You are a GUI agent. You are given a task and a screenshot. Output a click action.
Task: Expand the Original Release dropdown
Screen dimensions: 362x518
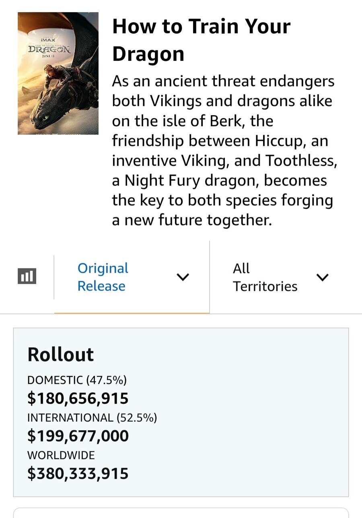tap(132, 277)
